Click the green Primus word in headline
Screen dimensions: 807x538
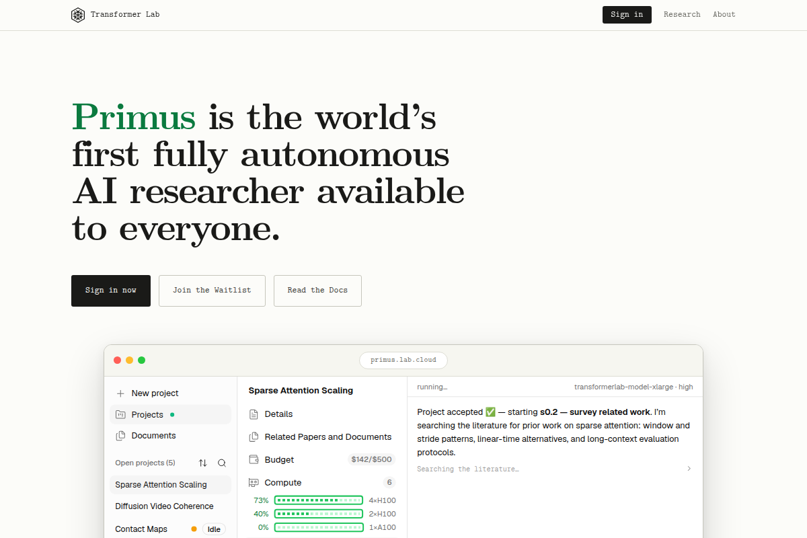[134, 118]
